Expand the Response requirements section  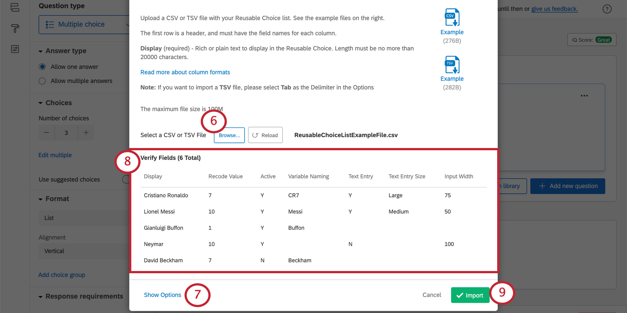point(41,297)
